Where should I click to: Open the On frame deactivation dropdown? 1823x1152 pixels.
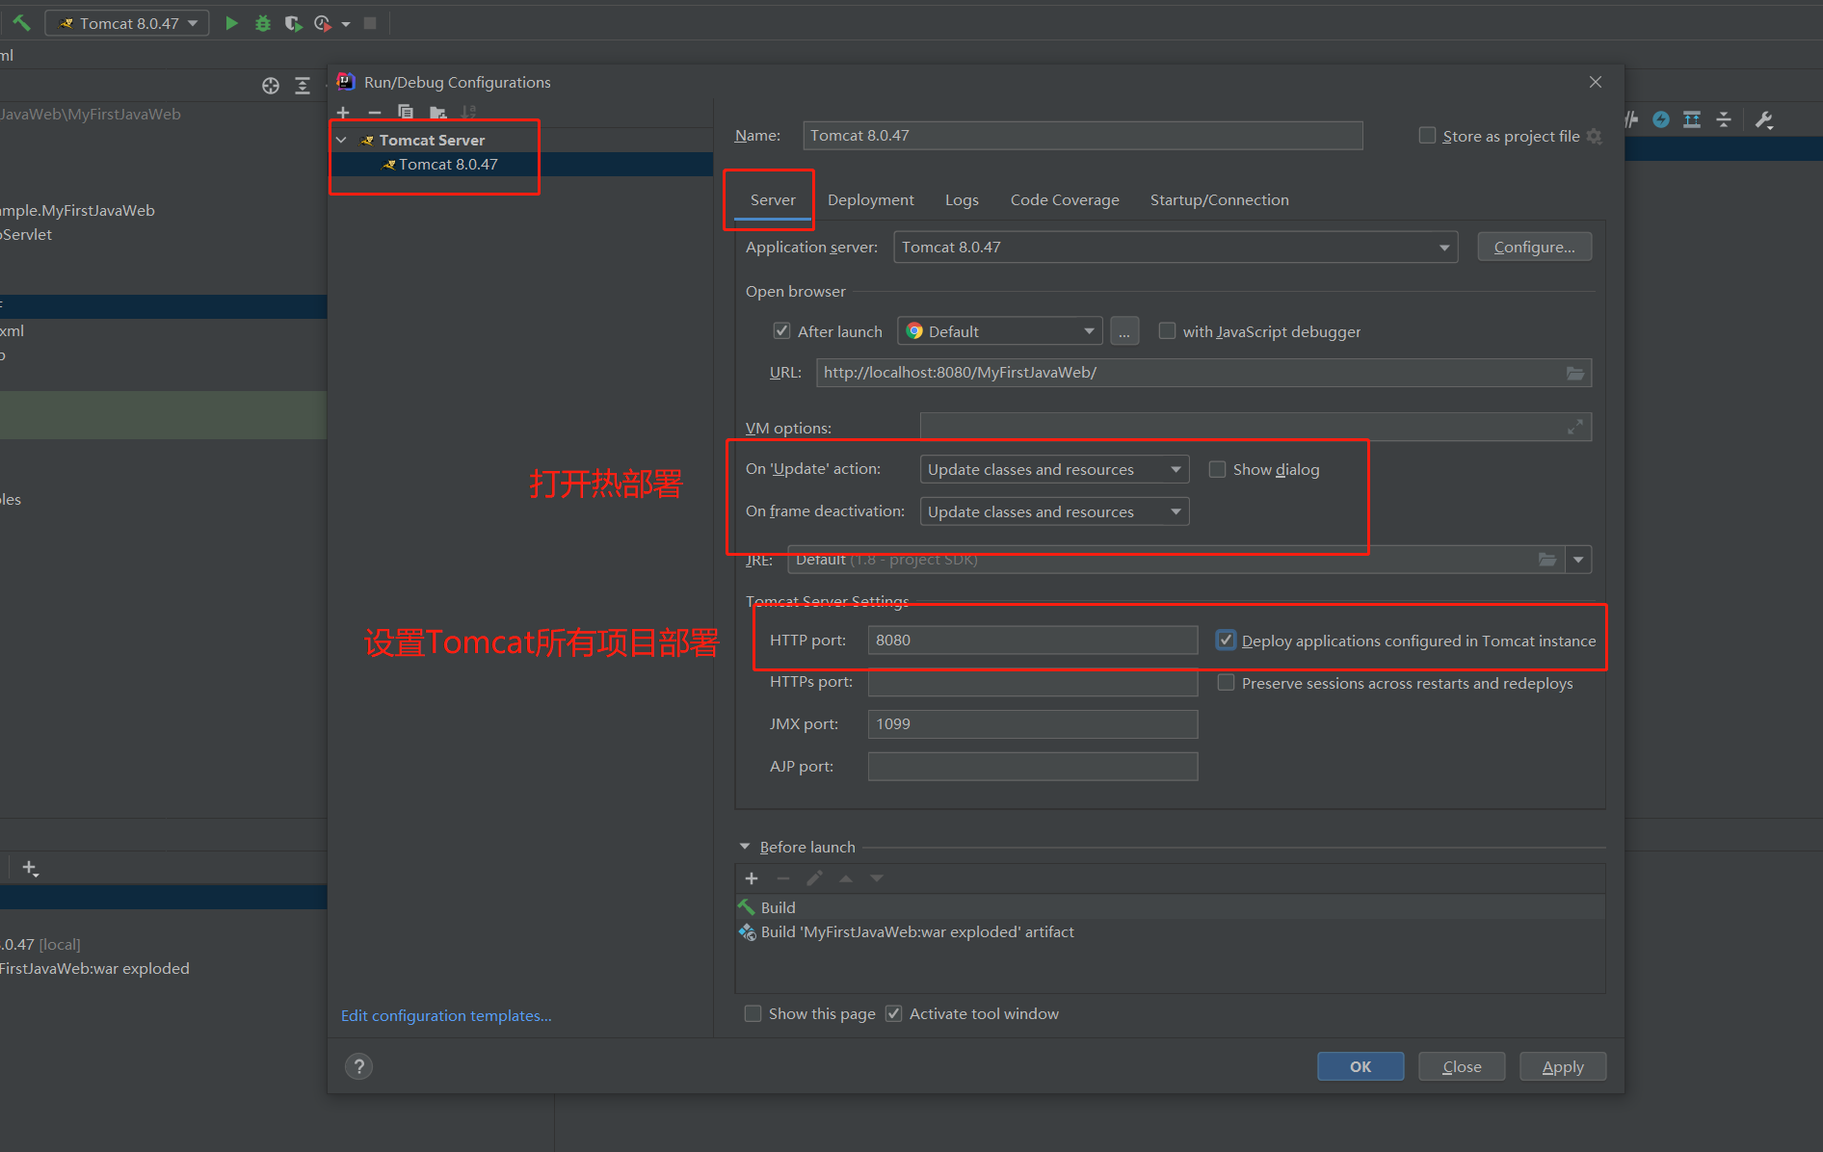click(1054, 511)
